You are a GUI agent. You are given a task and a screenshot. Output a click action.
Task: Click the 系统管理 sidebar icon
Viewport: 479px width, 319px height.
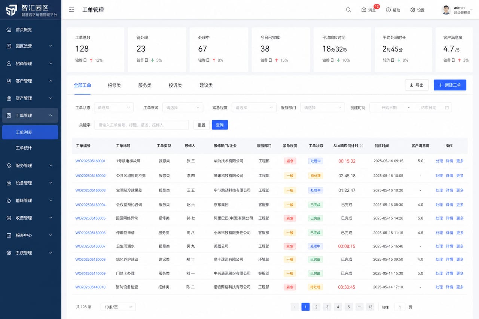pos(9,253)
